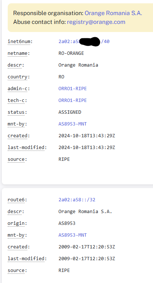153x283 pixels.
Task: Click the mnt-by: label under status
Action: coord(17,124)
